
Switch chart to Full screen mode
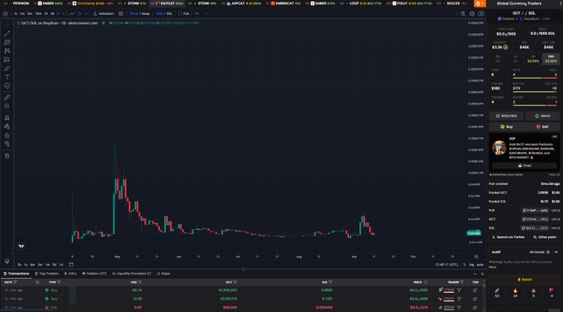pos(183,13)
